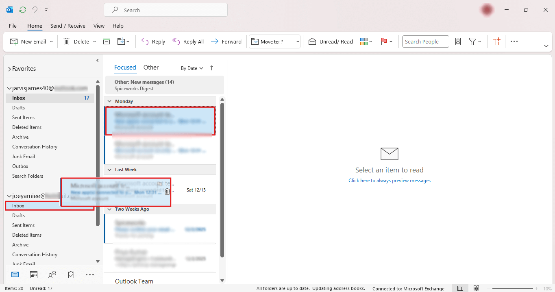Open the Calendar from the navigation bar
This screenshot has height=292, width=555.
[x=33, y=275]
